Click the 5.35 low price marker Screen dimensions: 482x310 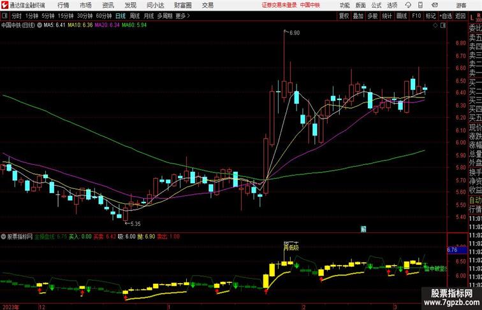click(x=135, y=224)
